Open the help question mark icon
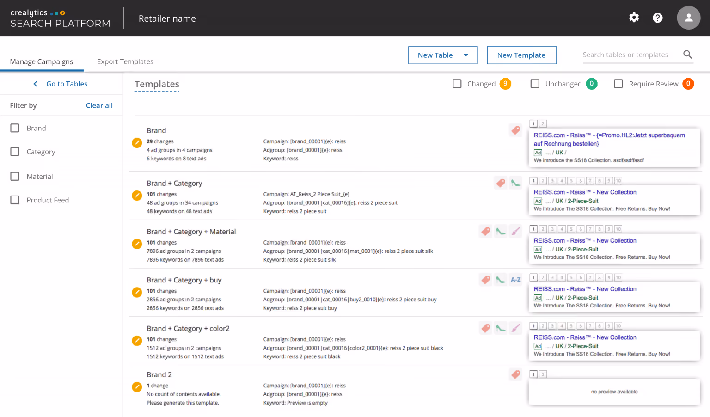This screenshot has width=710, height=417. click(658, 18)
